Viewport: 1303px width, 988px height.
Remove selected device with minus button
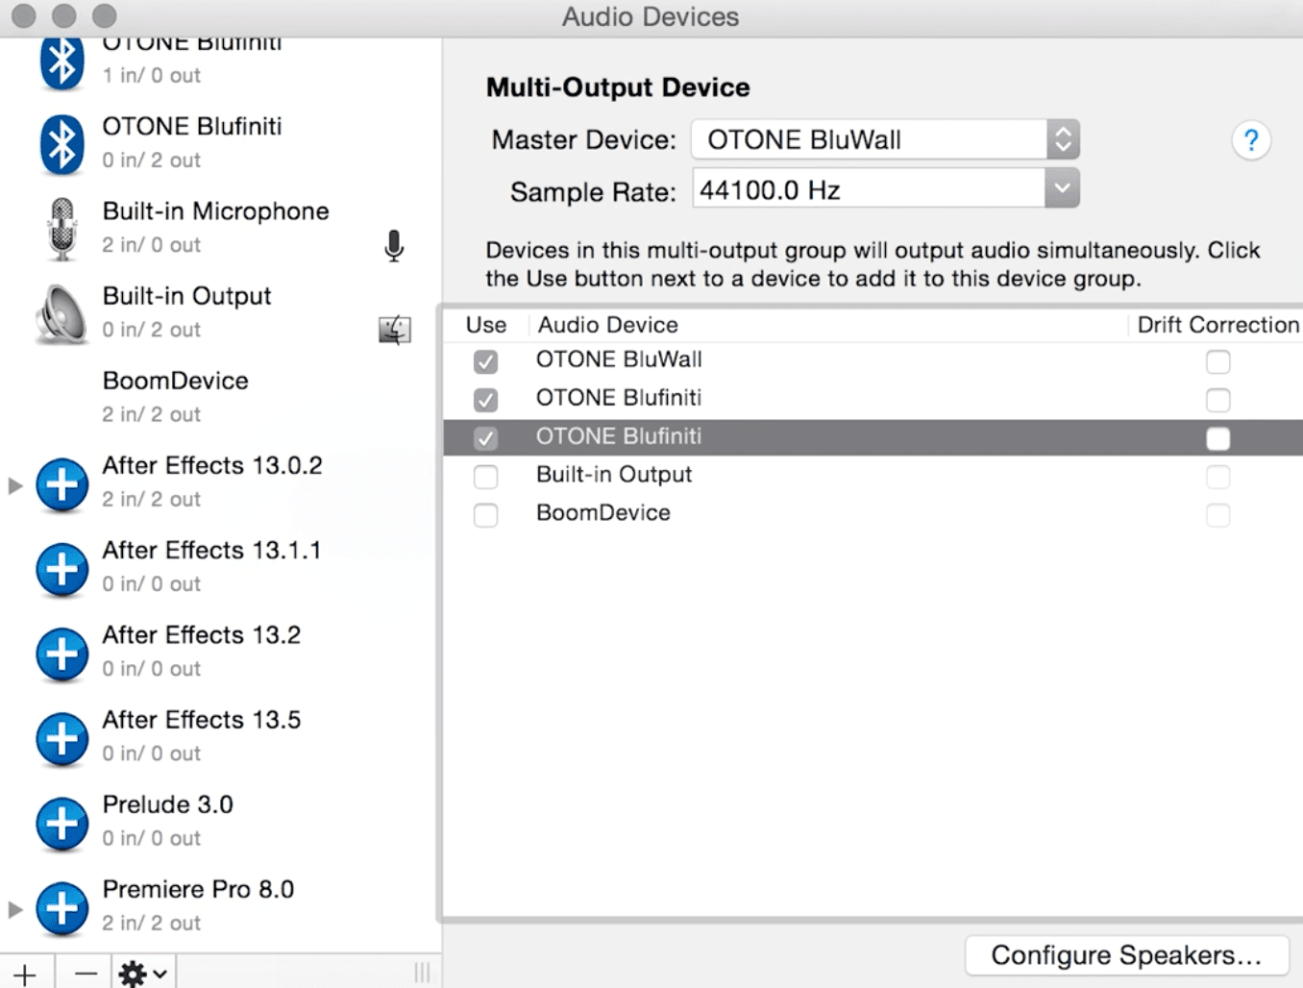pyautogui.click(x=85, y=973)
